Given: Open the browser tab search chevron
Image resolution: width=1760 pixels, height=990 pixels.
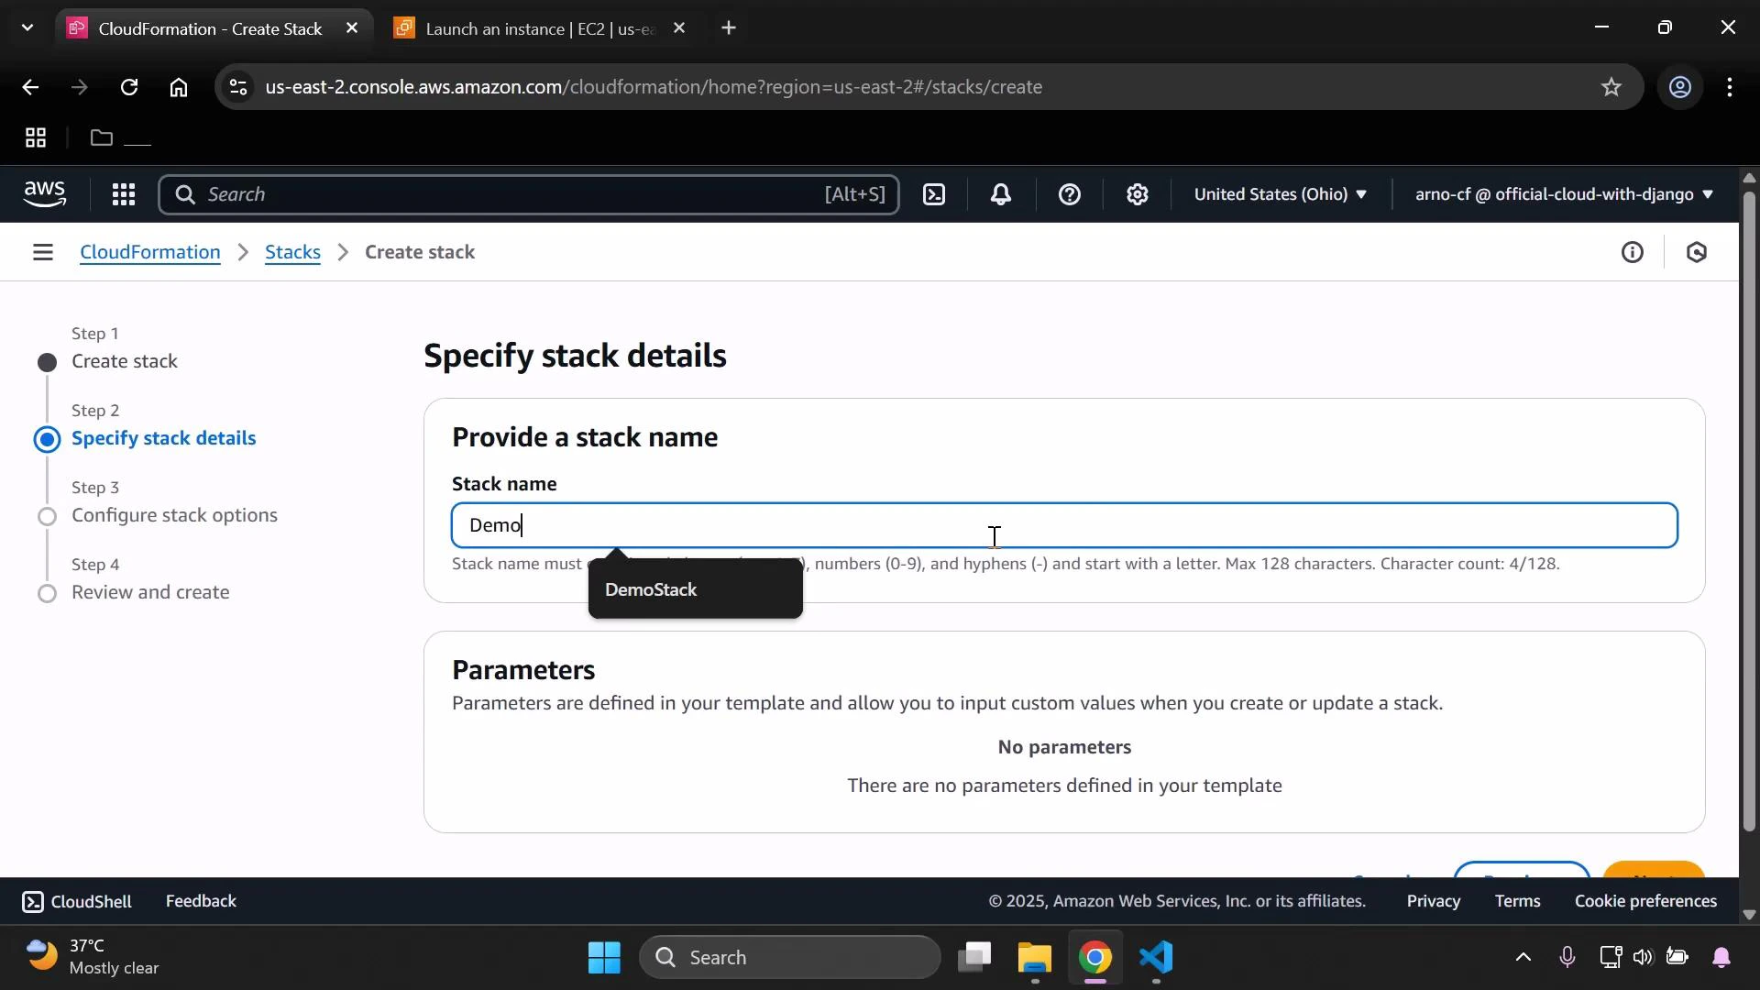Looking at the screenshot, I should point(27,27).
